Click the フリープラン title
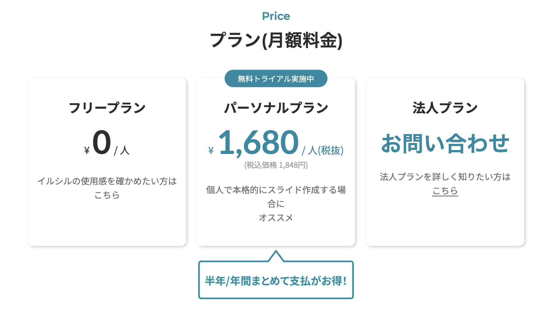 click(x=107, y=107)
